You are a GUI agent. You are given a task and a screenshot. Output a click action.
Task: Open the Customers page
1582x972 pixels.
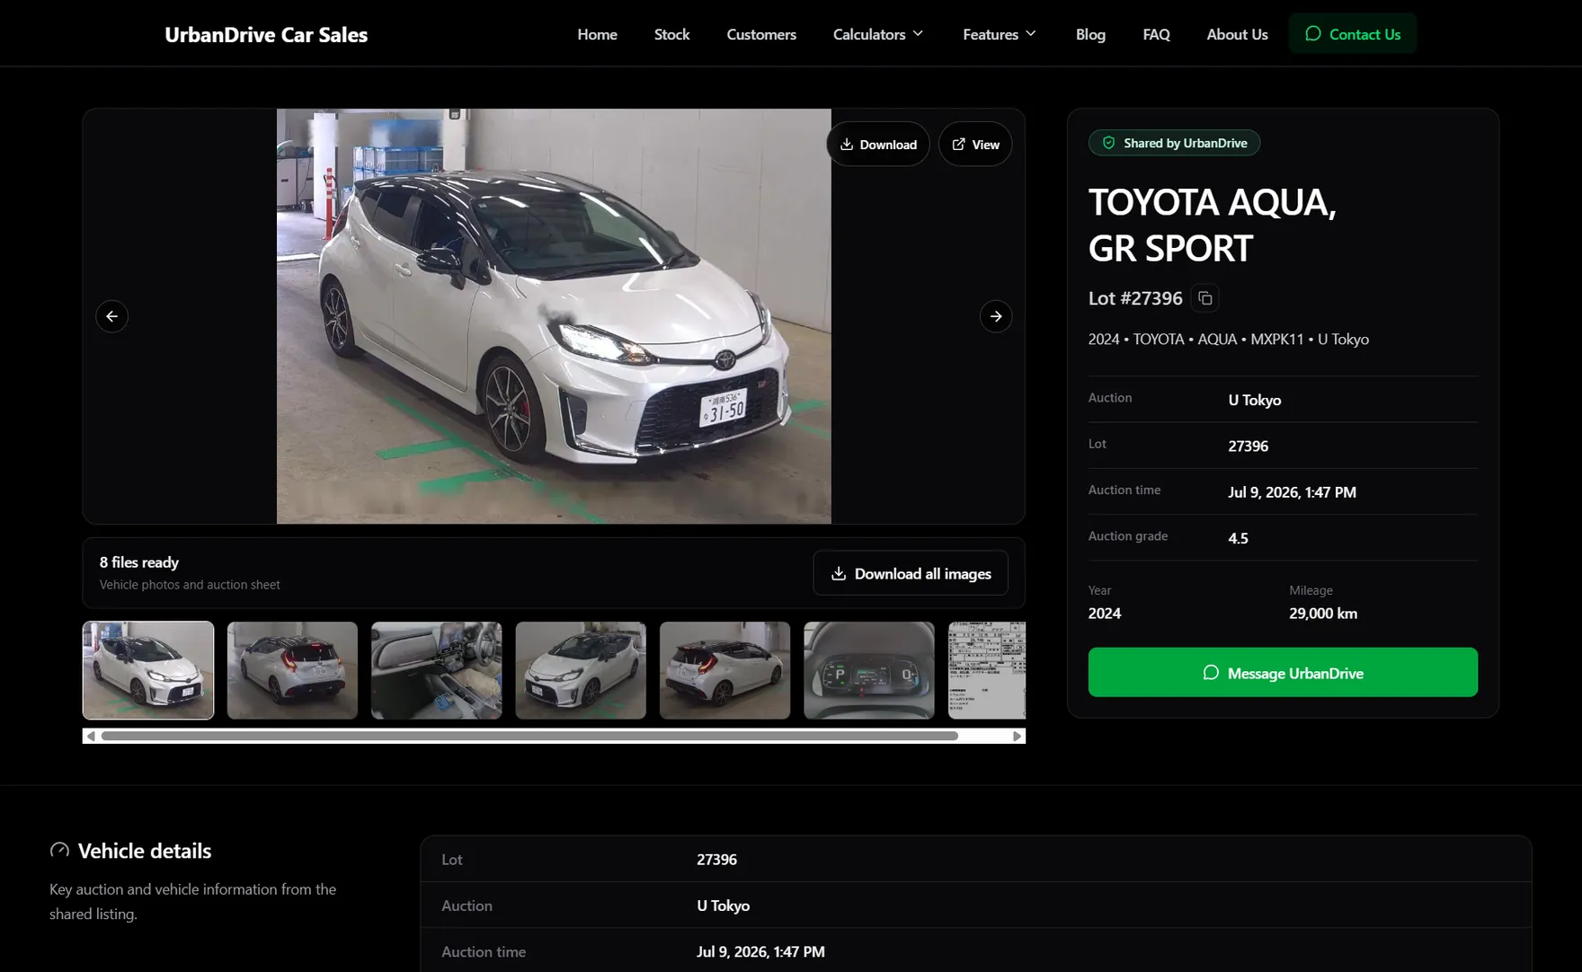point(761,34)
